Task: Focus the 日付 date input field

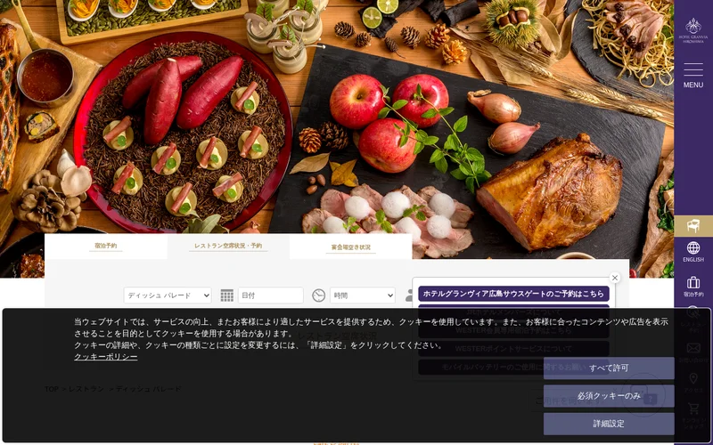Action: click(271, 295)
